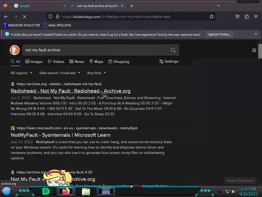Click the learn.microsoft.com notmyfault URL
Screen dimensions: 262x197
pos(77,128)
